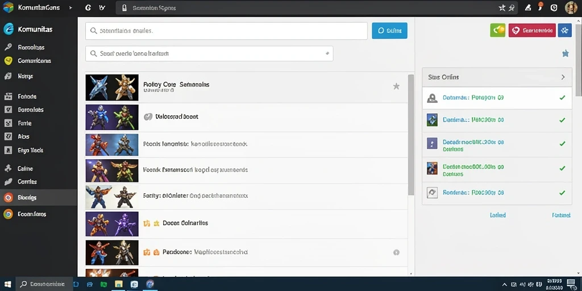Click the shield icon beside the profile avatar
The image size is (582, 291).
coord(554,7)
